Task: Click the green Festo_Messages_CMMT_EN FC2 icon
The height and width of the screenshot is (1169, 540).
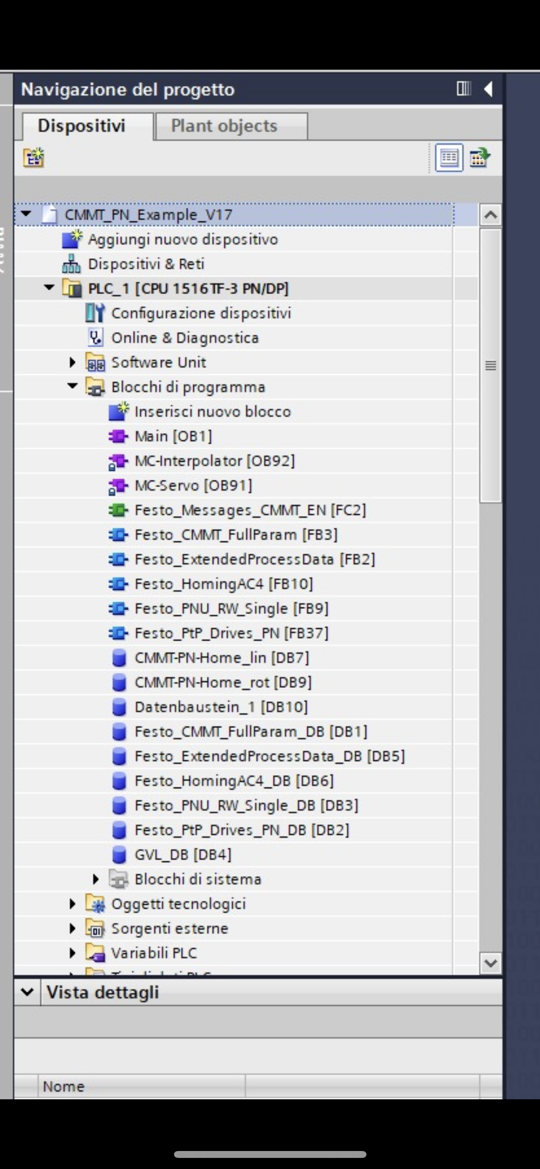Action: [118, 510]
